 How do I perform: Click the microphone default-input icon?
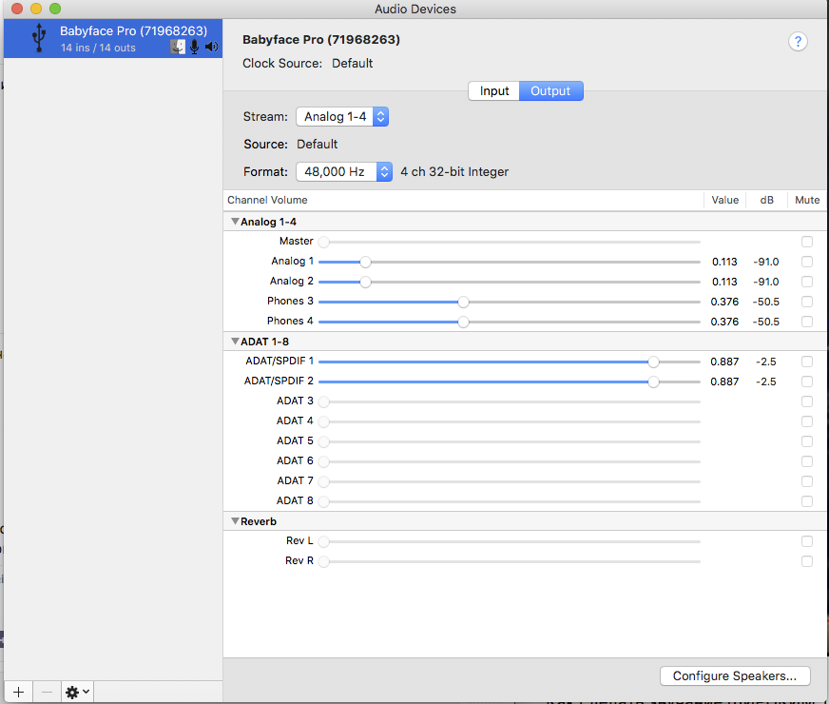(x=195, y=47)
